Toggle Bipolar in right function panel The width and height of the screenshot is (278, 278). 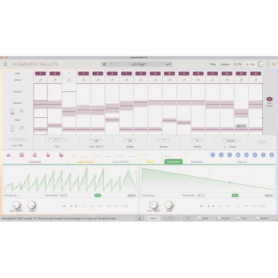[x=269, y=196]
